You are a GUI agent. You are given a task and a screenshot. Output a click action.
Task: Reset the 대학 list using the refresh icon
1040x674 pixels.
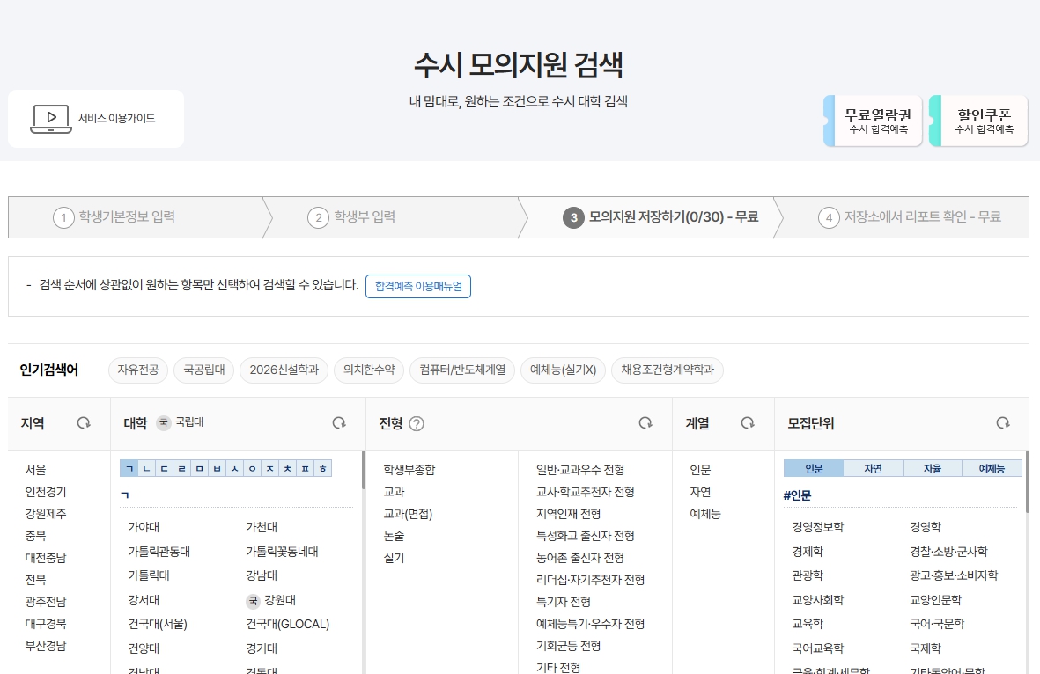(x=338, y=422)
